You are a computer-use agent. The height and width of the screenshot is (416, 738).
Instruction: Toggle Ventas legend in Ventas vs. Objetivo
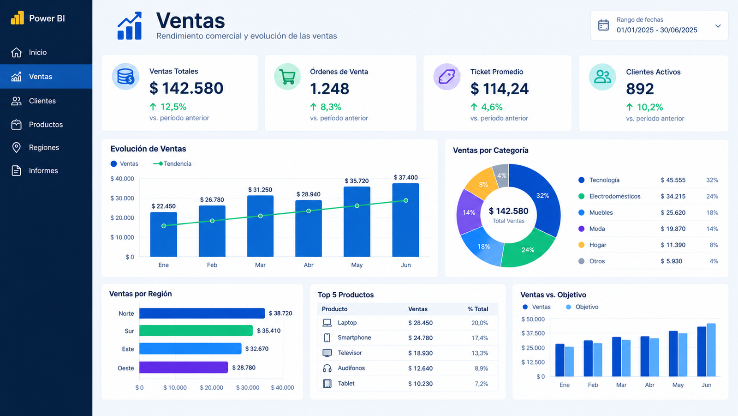536,307
